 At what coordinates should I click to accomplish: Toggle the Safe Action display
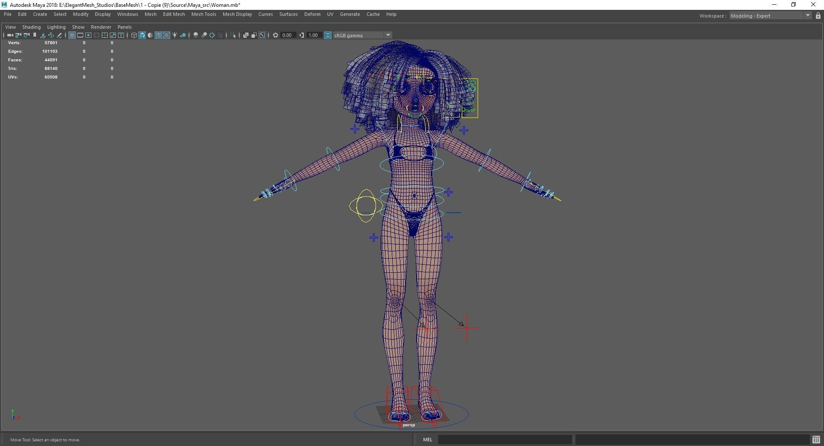[x=113, y=35]
